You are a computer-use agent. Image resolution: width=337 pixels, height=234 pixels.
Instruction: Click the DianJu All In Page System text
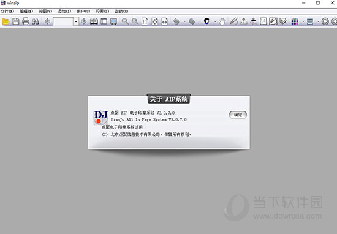coord(149,119)
